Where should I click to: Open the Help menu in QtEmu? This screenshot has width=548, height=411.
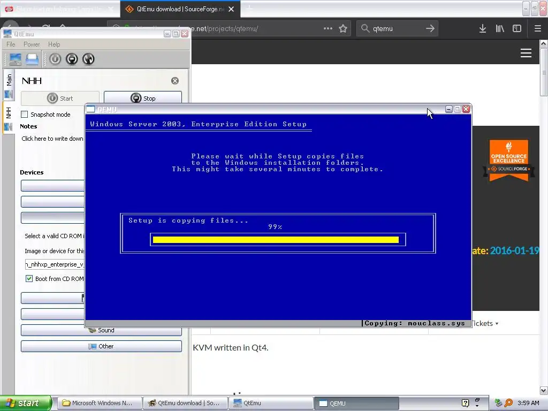tap(54, 44)
